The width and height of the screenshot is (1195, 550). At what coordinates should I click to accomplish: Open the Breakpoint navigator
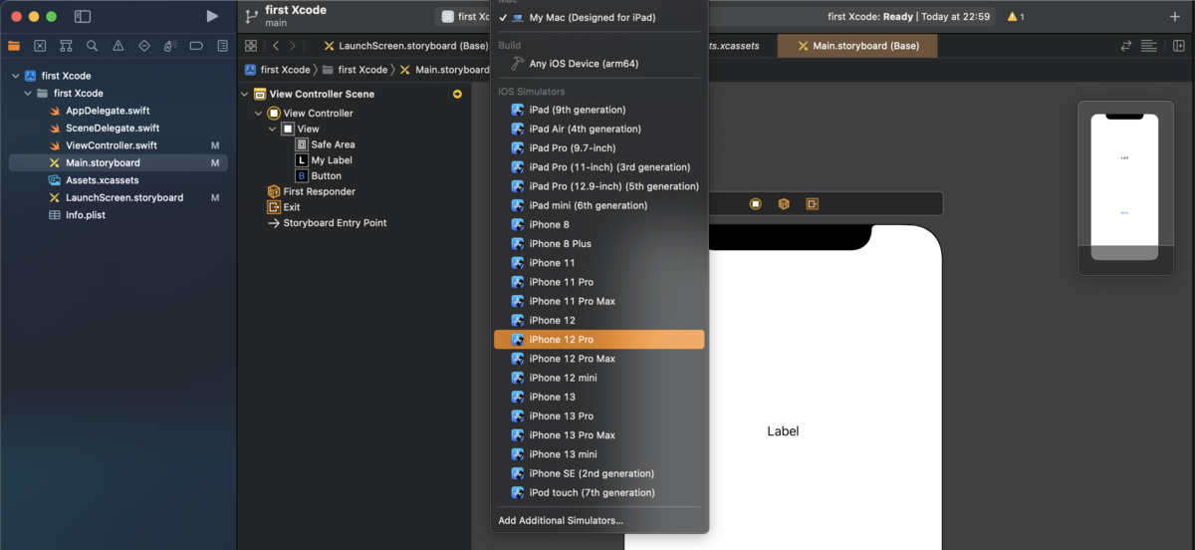click(196, 46)
